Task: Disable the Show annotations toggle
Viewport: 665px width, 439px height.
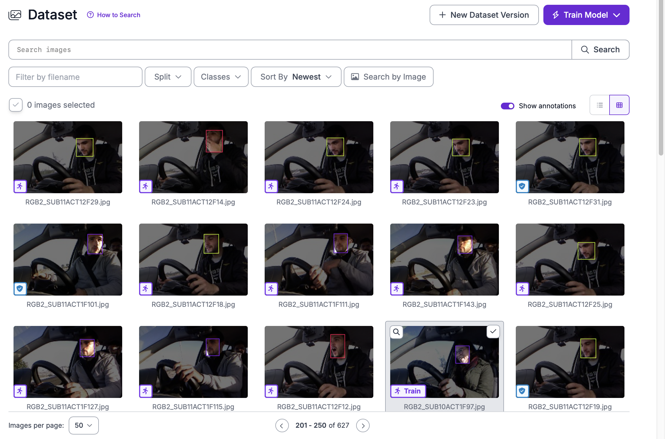Action: (507, 106)
